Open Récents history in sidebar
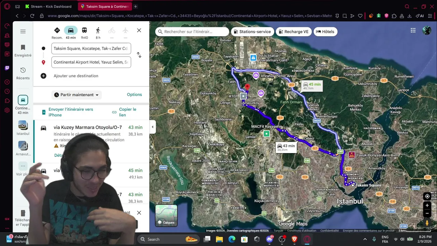Screen dimensions: 437x246 (23, 73)
